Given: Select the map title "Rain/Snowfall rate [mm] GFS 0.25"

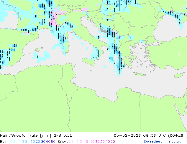Looking at the screenshot, I should tap(36, 135).
